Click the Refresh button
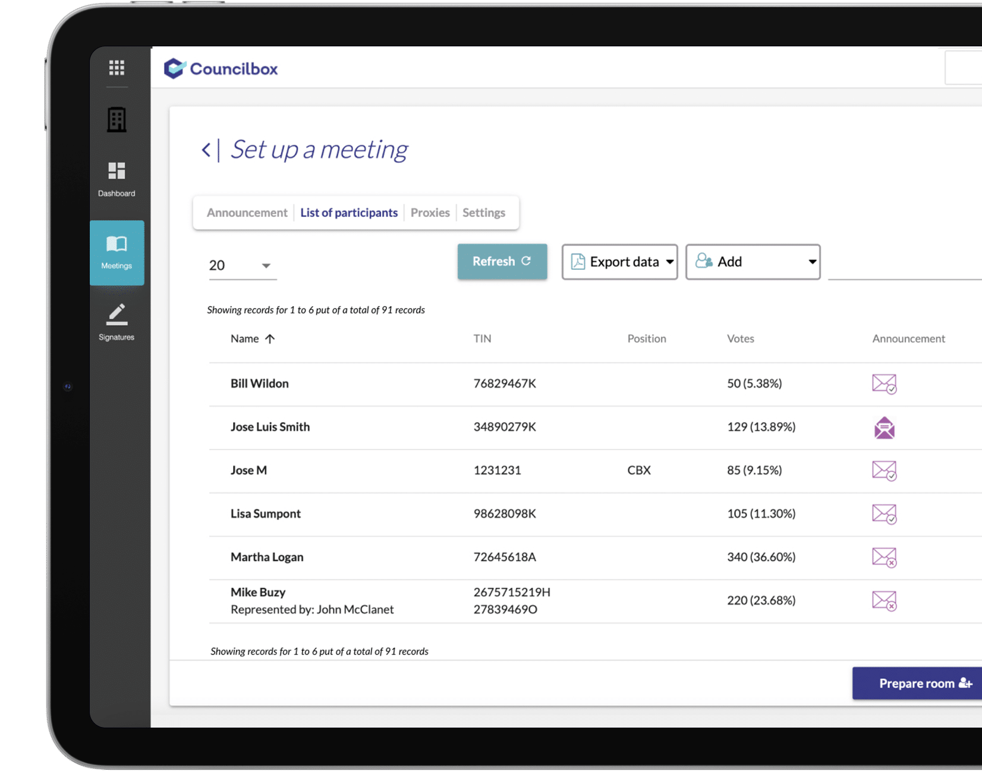The width and height of the screenshot is (982, 771). tap(502, 262)
